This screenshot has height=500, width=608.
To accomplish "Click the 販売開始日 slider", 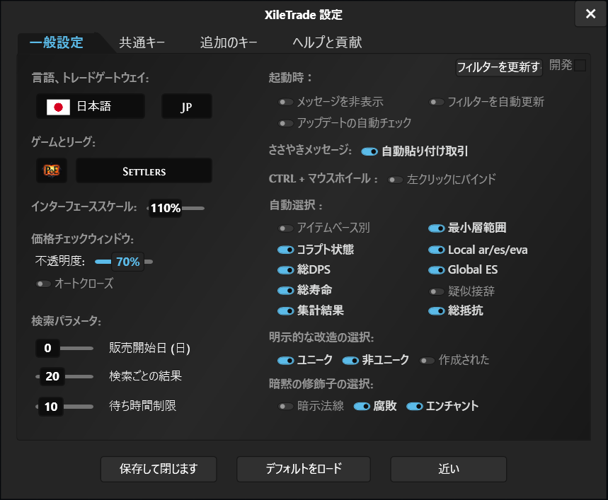I will point(64,348).
